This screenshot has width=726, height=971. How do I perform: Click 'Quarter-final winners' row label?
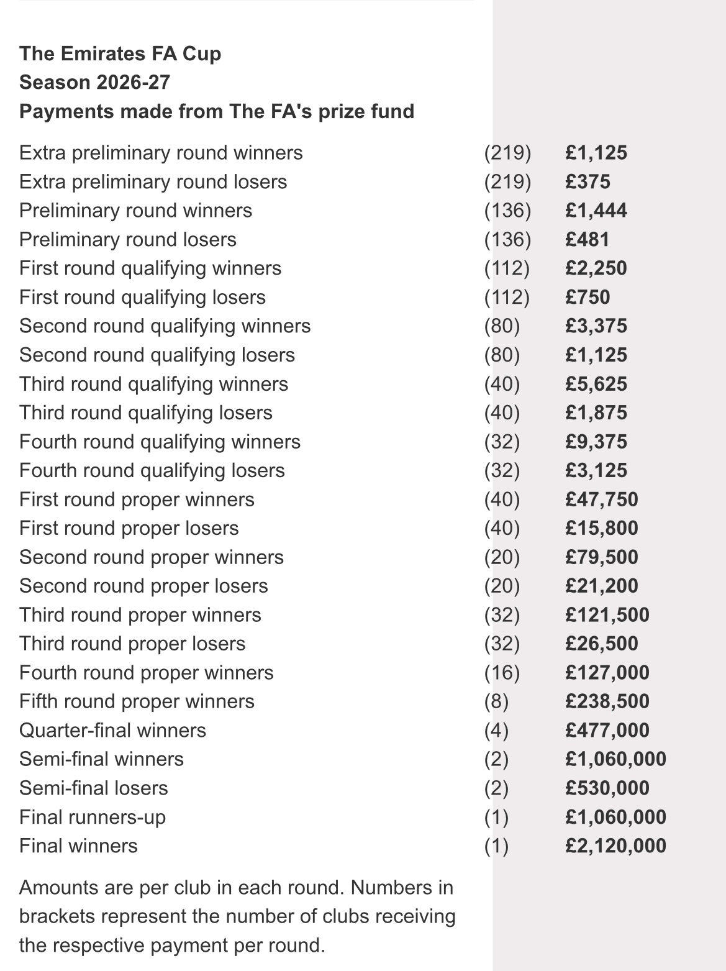coord(112,731)
